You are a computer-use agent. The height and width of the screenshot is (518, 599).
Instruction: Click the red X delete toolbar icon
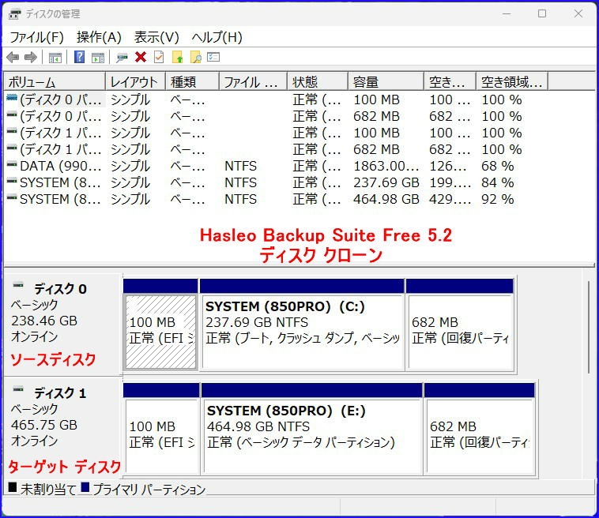pos(141,58)
